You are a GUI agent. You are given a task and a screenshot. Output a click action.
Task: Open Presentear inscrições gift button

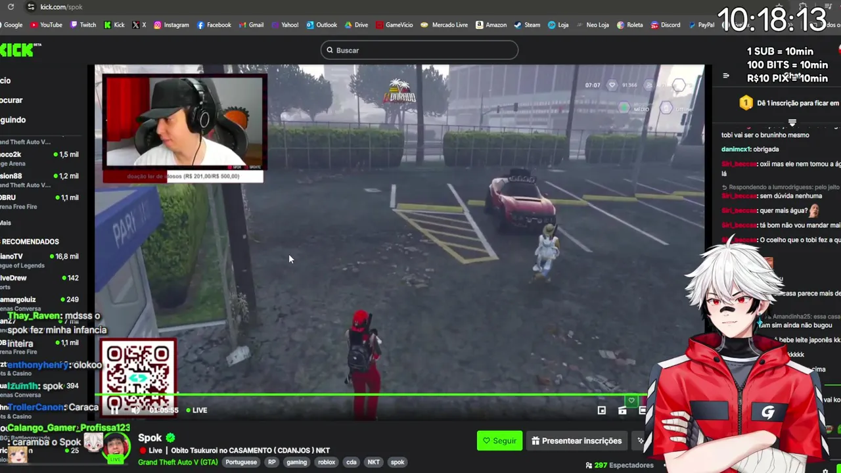coord(576,441)
